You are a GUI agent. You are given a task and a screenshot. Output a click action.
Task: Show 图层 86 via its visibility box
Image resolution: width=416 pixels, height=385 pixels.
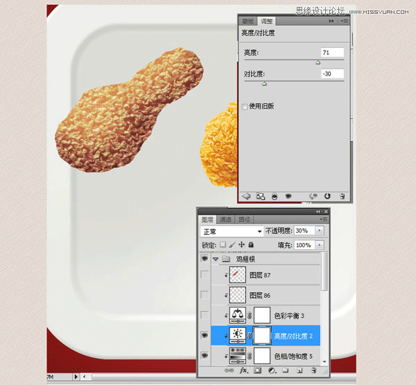[205, 295]
